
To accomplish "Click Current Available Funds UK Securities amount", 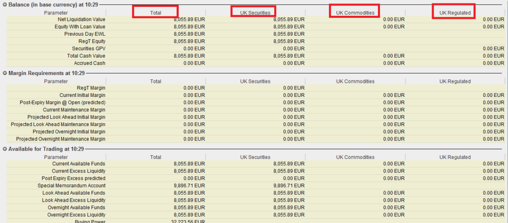I will coord(289,164).
